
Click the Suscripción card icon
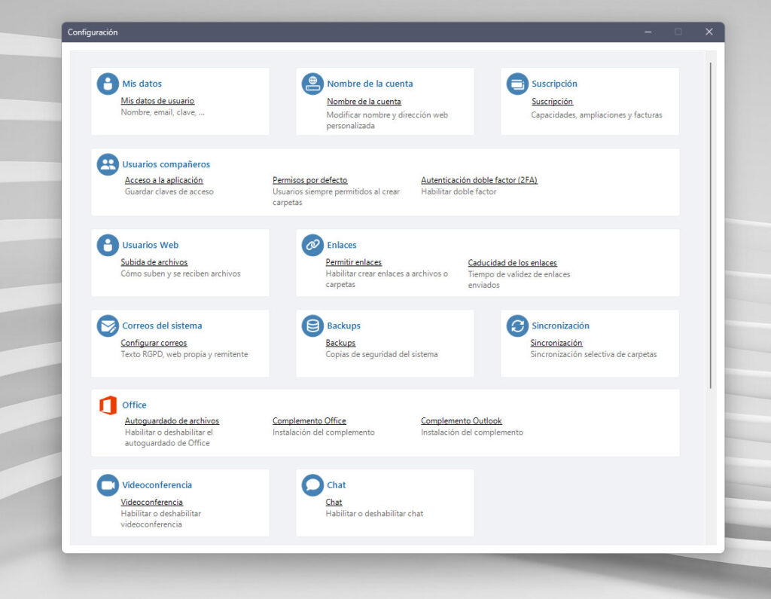click(517, 84)
